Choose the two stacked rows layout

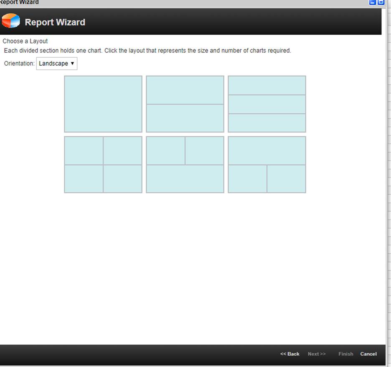pos(185,104)
